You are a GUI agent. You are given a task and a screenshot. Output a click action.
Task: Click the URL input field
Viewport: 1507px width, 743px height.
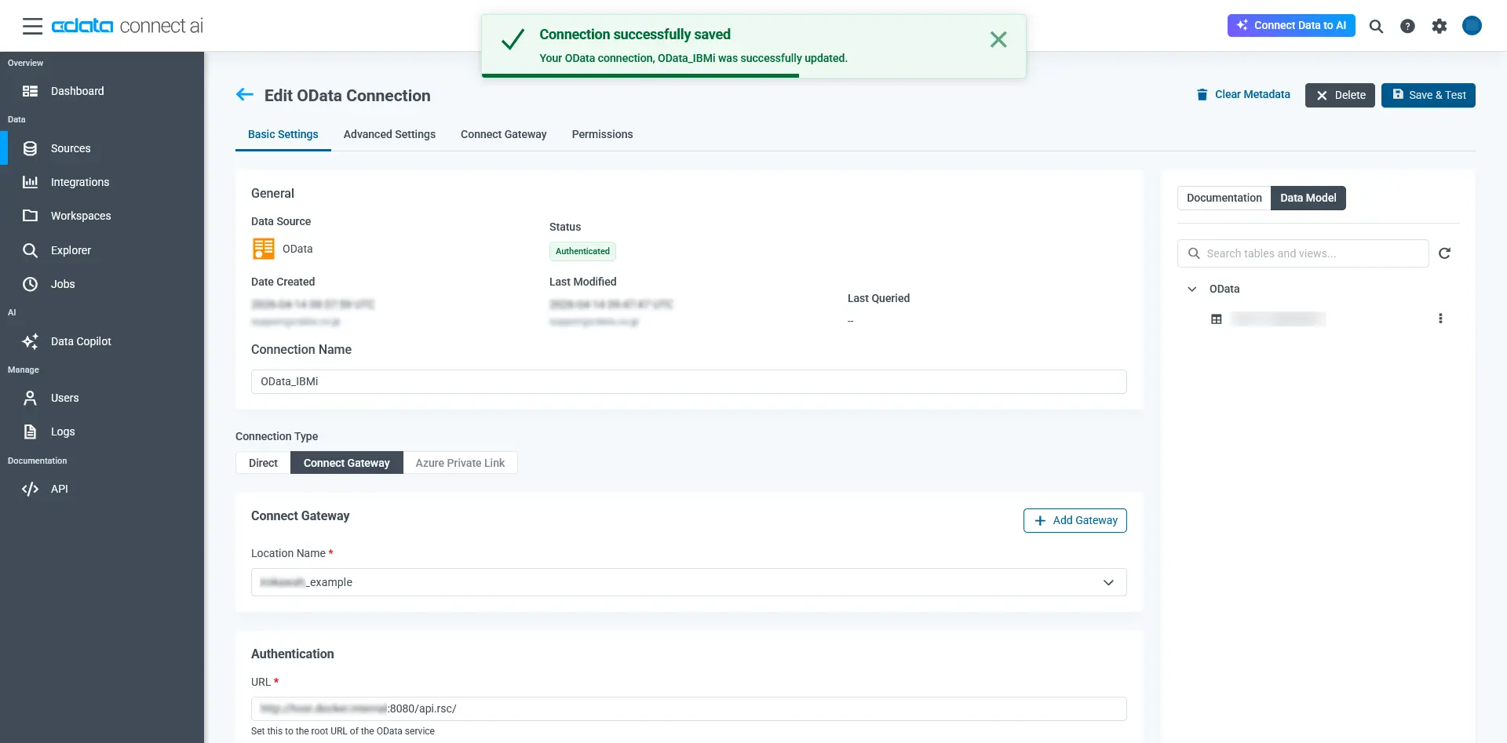[x=688, y=708]
